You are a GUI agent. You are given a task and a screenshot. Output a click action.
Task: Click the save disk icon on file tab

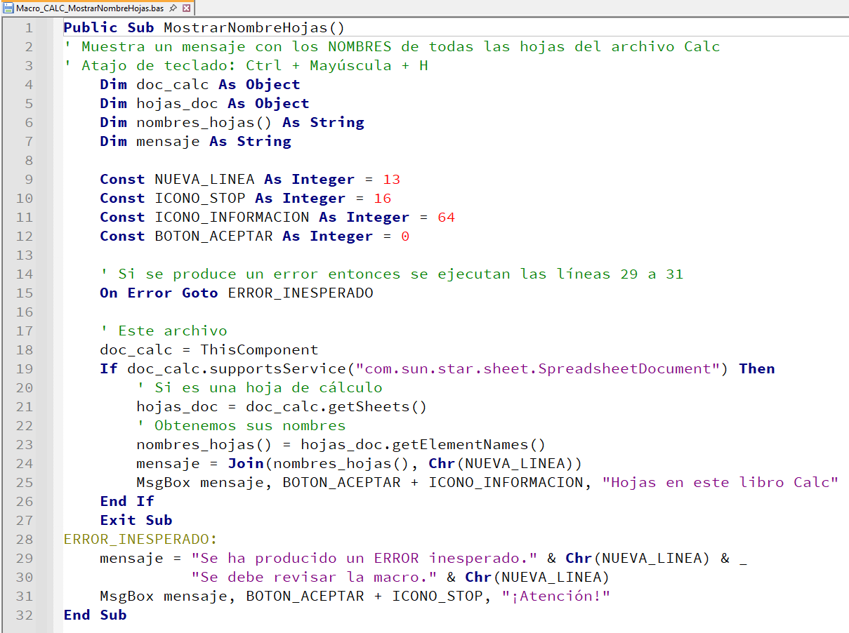[8, 8]
